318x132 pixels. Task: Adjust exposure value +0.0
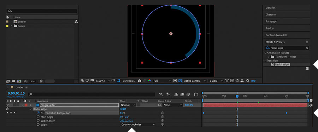tap(253, 81)
